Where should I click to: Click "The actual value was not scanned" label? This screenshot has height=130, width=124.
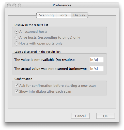51,69
